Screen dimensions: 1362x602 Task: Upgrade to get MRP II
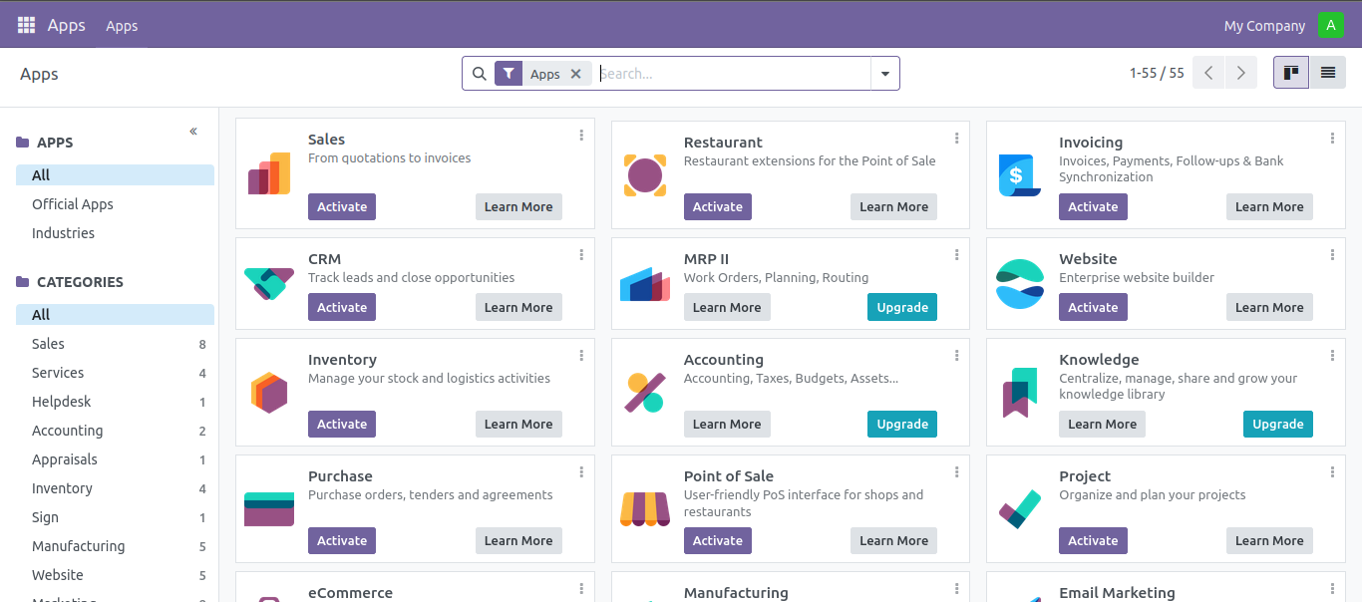click(x=902, y=307)
